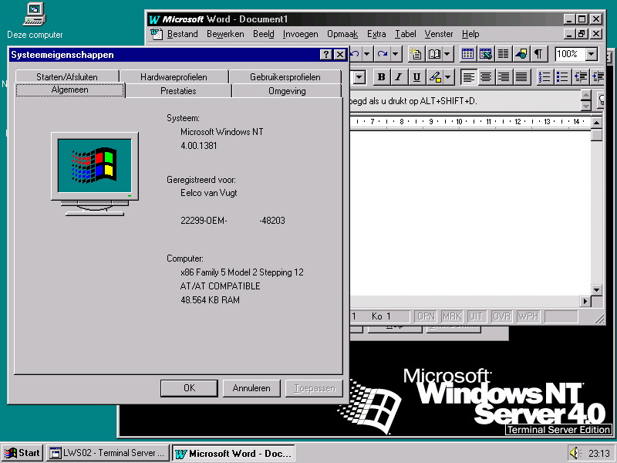Image resolution: width=617 pixels, height=463 pixels.
Task: Click the highlighter pen color button
Action: (435, 77)
